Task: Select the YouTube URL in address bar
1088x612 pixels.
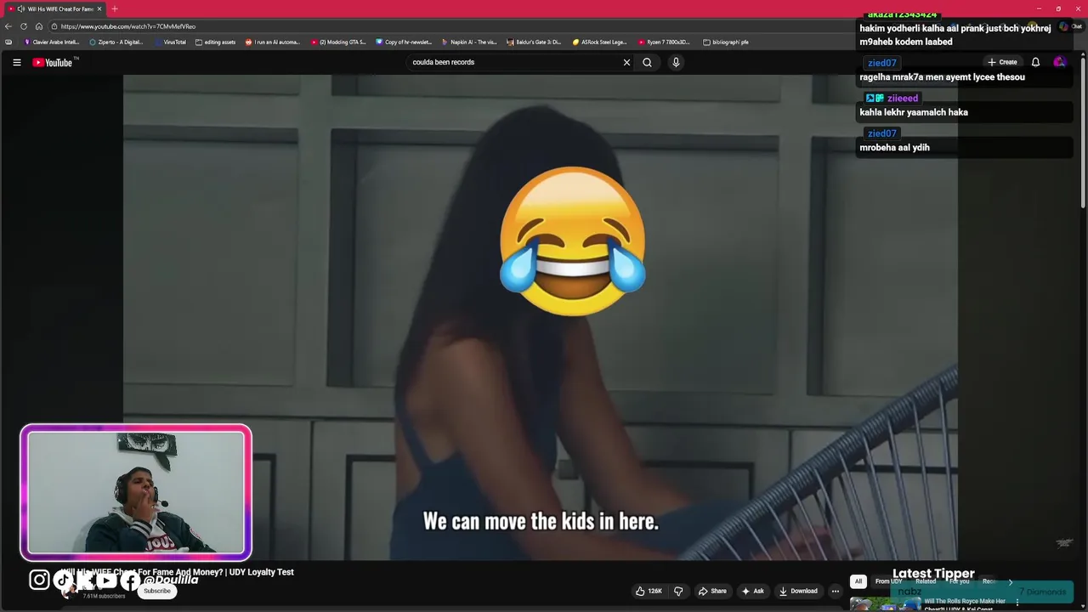Action: pos(128,26)
